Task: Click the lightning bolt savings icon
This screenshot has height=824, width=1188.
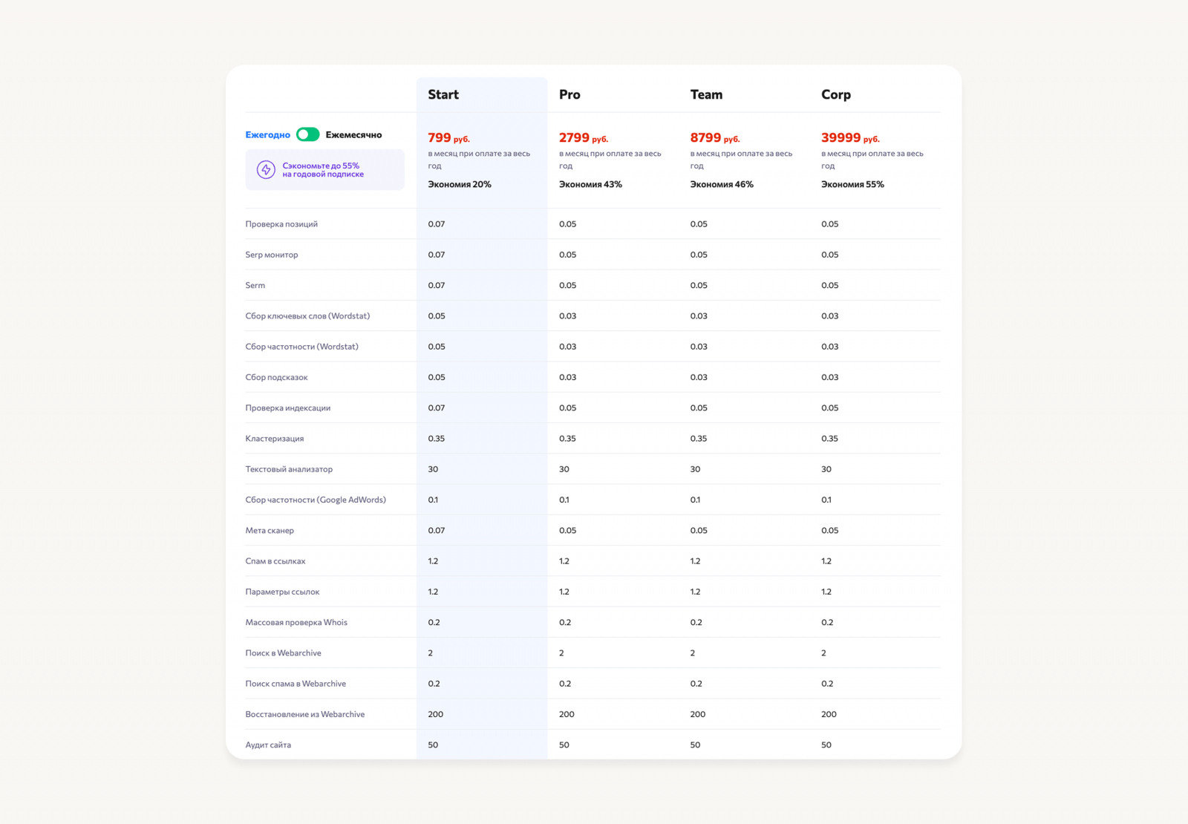Action: [x=266, y=170]
